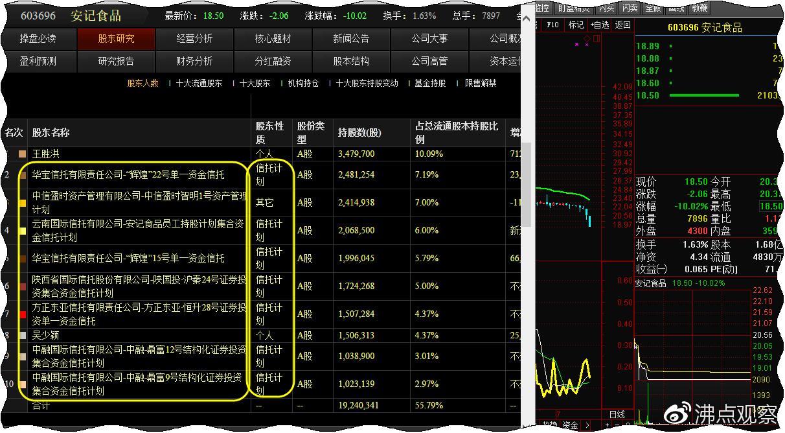The height and width of the screenshot is (433, 785).
Task: Click the 标记 mark button
Action: point(576,25)
